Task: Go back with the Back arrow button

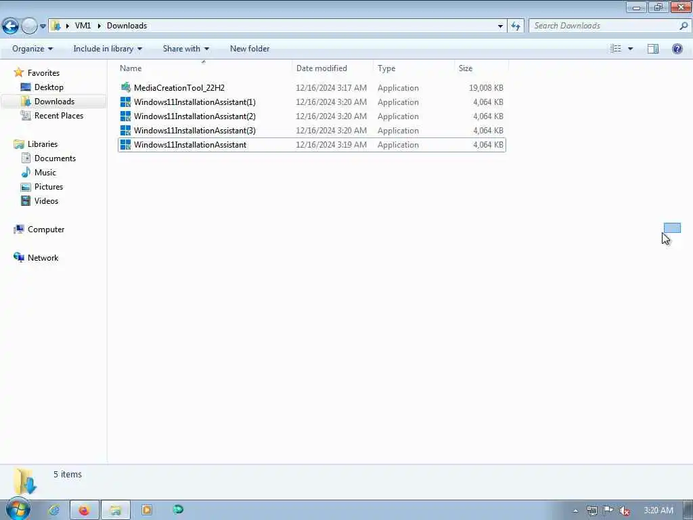Action: (11, 26)
